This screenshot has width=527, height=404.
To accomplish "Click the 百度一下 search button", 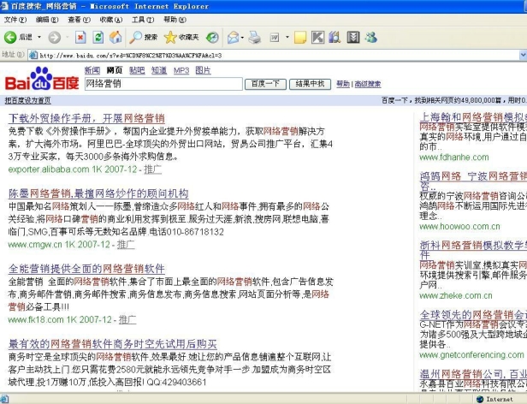I will [265, 84].
